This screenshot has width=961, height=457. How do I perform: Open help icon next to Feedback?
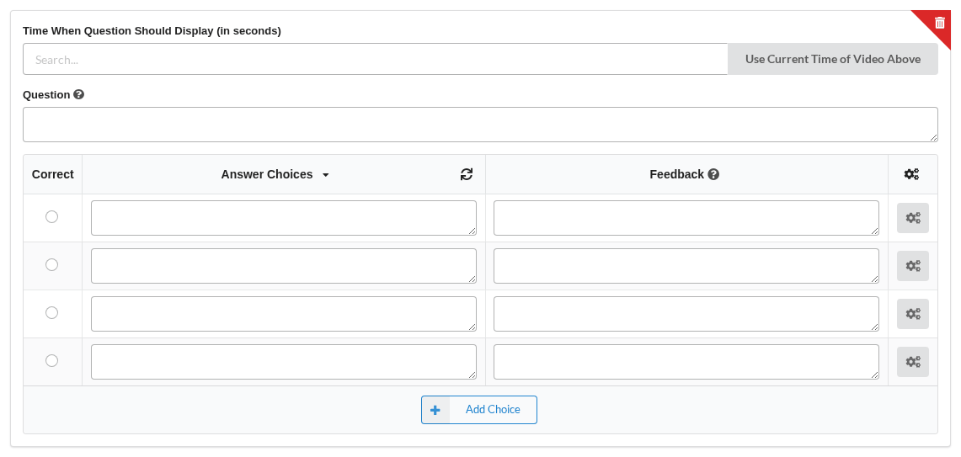pyautogui.click(x=713, y=174)
